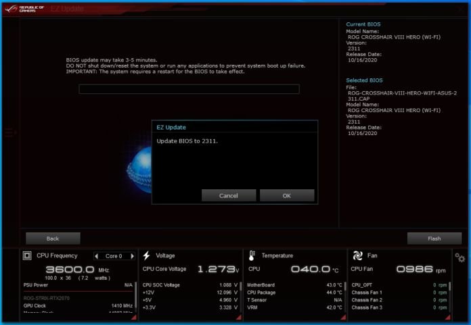471x325 pixels.
Task: Click the PSU Power row
Action: [x=78, y=285]
